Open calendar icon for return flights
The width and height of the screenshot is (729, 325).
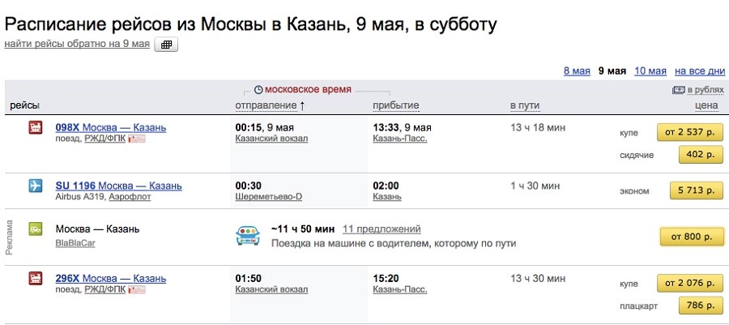[x=166, y=45]
